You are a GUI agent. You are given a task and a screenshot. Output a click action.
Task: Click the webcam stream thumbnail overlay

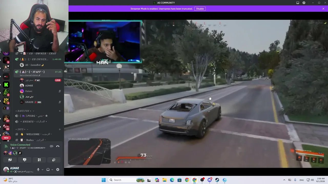(103, 42)
